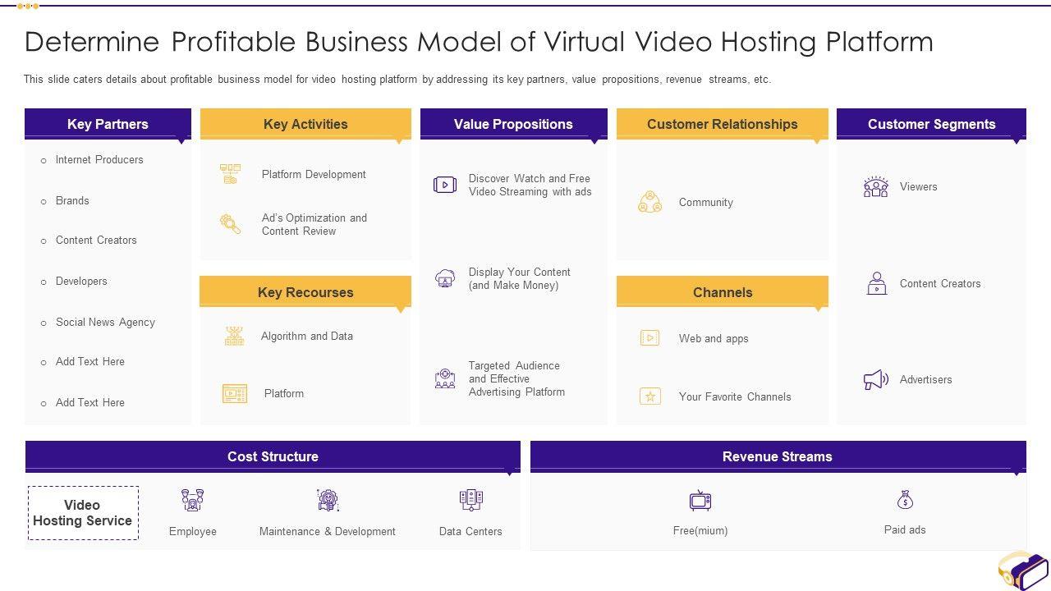Click the Platform Development text

point(314,174)
